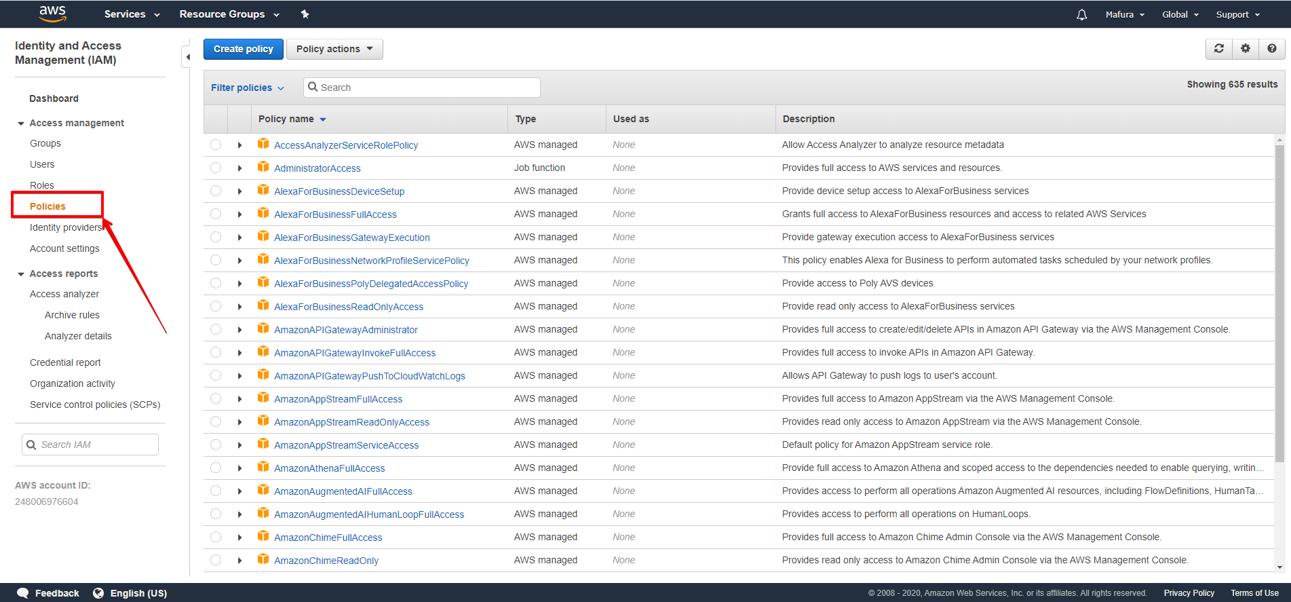Select the AlexaForBusinessFullAccess radio button
The width and height of the screenshot is (1291, 602).
(216, 214)
